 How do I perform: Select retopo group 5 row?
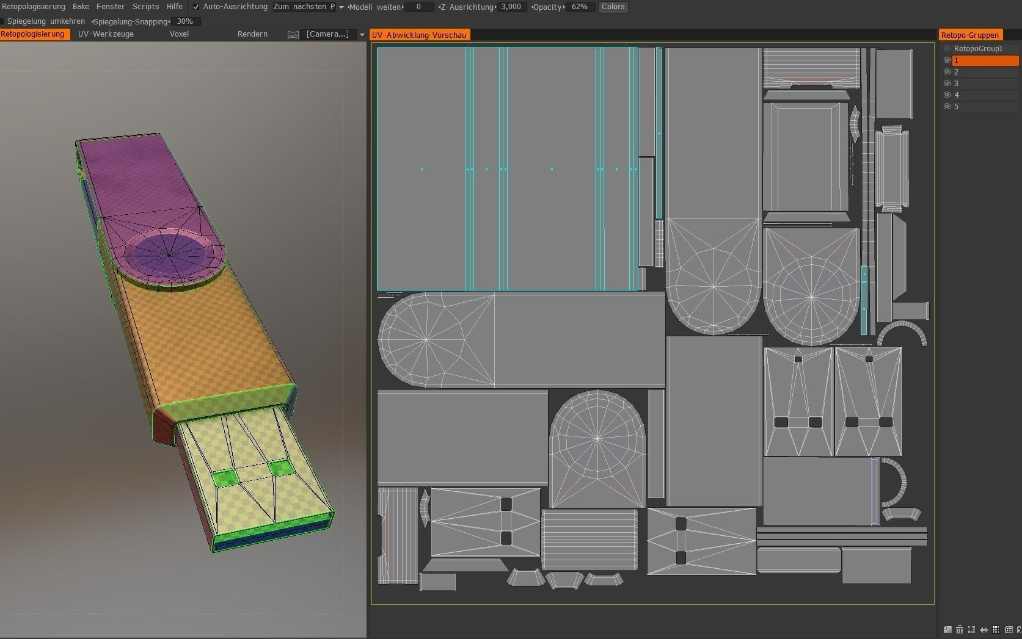coord(985,107)
